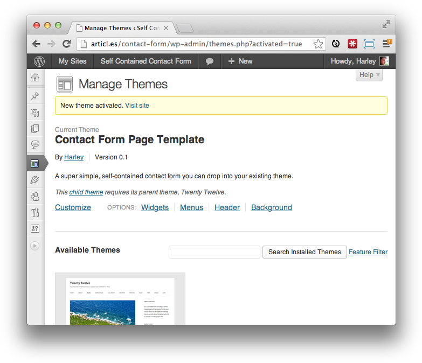Click the blue screen-capture extension icon
This screenshot has width=422, height=363.
(369, 44)
